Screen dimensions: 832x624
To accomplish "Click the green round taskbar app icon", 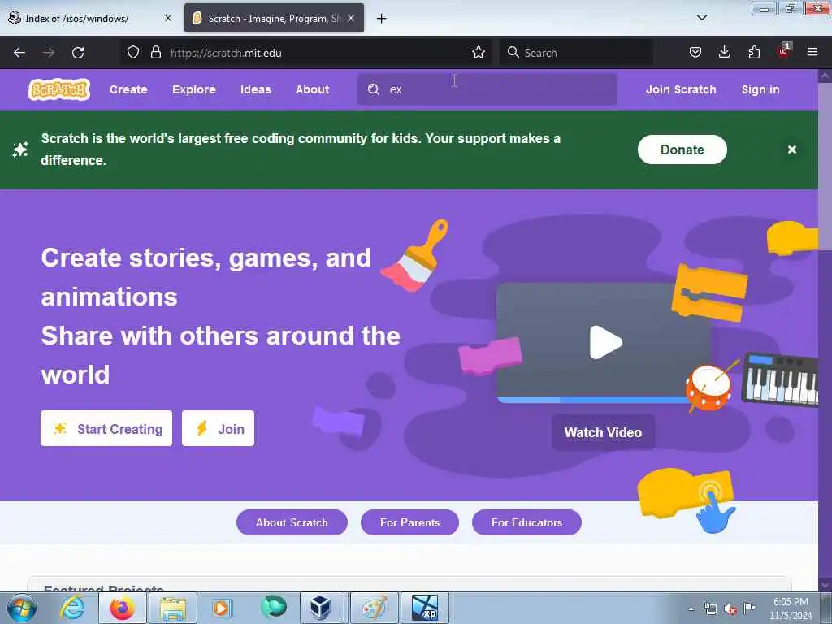I will tap(274, 608).
